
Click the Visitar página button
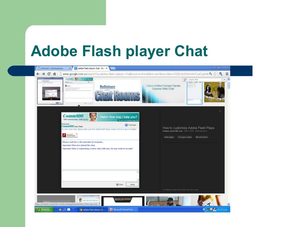pyautogui.click(x=169, y=137)
